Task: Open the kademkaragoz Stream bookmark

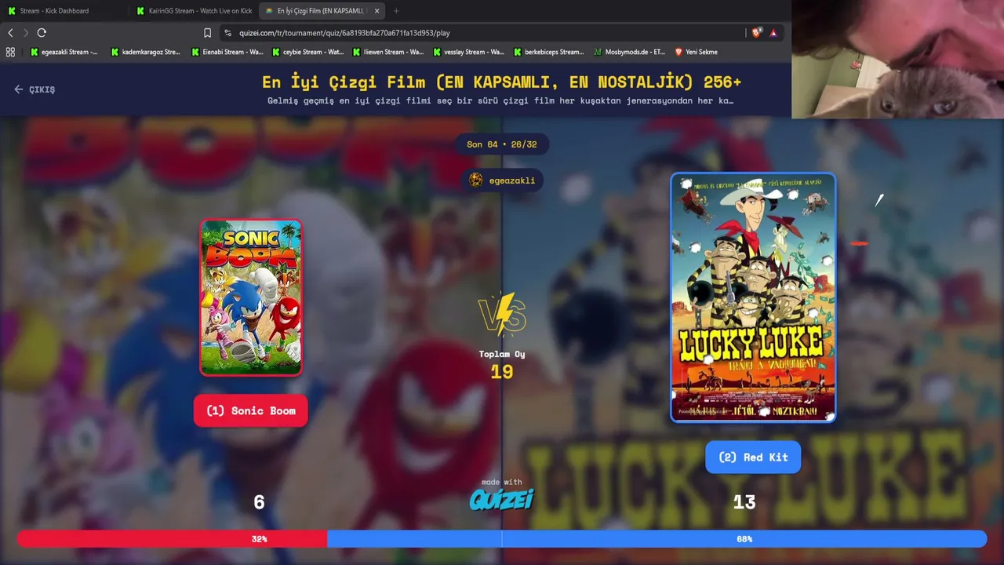Action: click(x=145, y=52)
